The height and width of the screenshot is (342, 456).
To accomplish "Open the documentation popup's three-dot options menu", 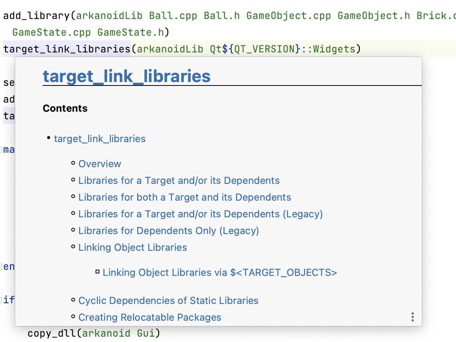I will coord(412,317).
